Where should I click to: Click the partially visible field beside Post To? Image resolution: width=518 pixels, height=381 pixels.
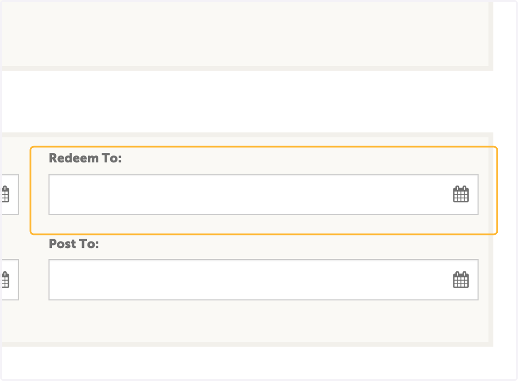point(10,279)
